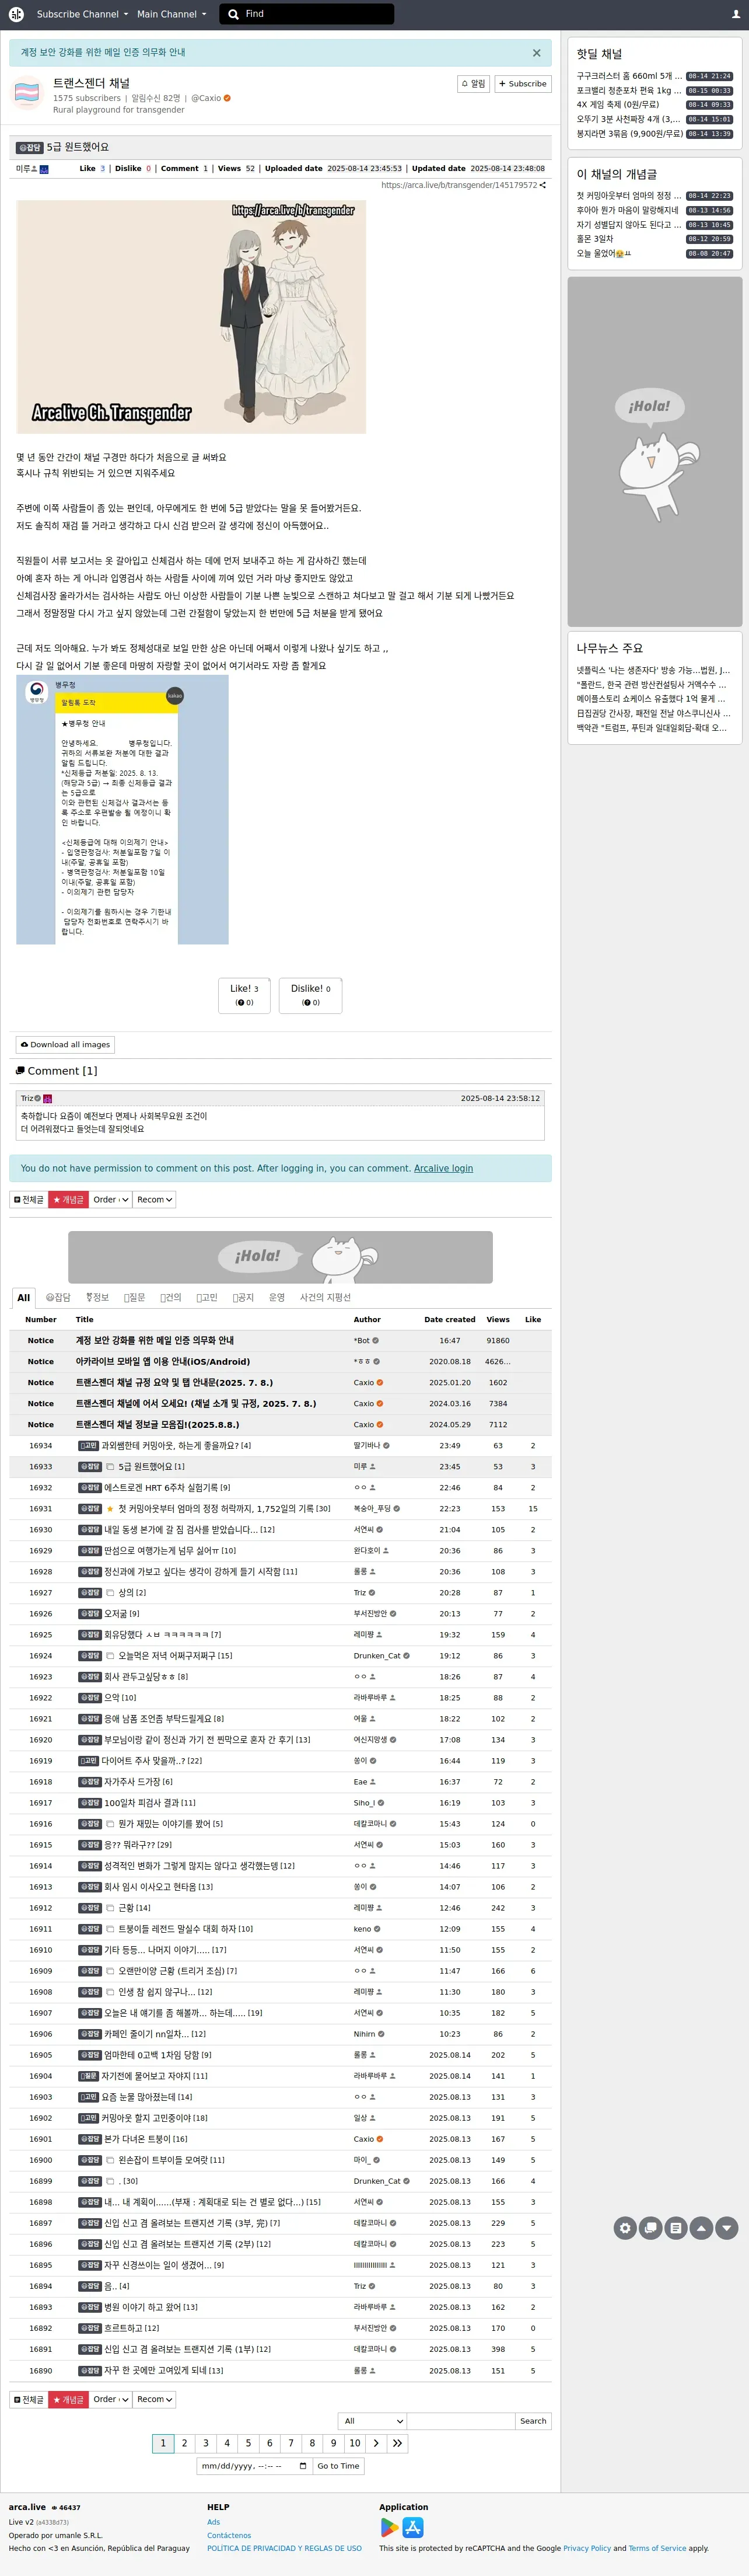Click the ¡Hola! cat ad banner in the sidebar
This screenshot has width=749, height=2576.
click(654, 451)
